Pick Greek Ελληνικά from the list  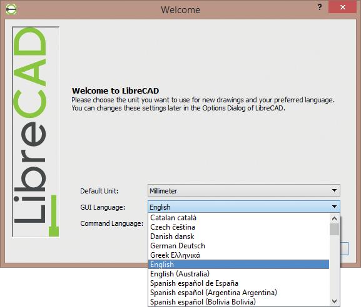tap(239, 255)
